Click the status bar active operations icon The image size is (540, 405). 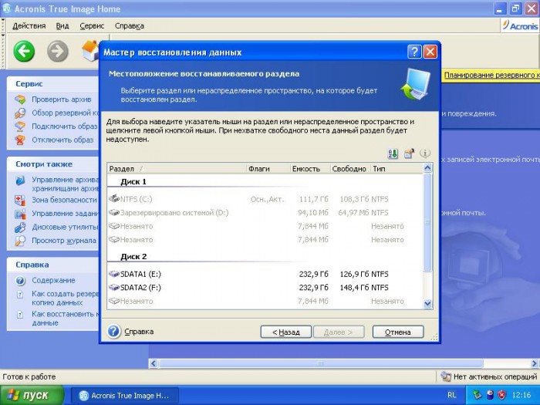pyautogui.click(x=446, y=376)
